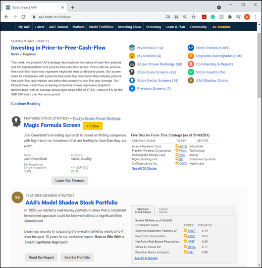Select the Shadow Stock Ideas tab
This screenshot has width=262, height=268.
pos(143,210)
